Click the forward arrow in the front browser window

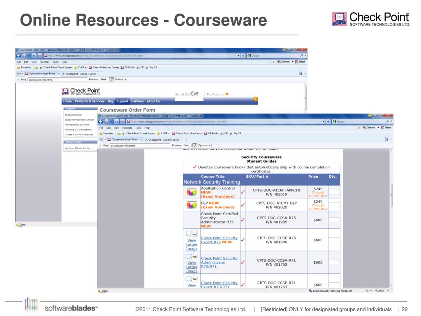(106, 121)
